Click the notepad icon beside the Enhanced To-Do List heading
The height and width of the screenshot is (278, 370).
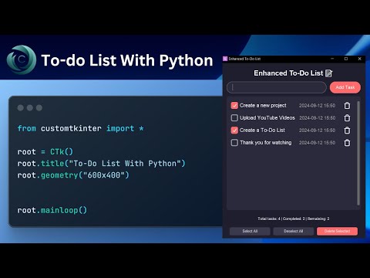329,73
